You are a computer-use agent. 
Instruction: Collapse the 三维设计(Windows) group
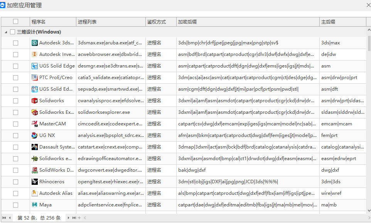pos(6,32)
